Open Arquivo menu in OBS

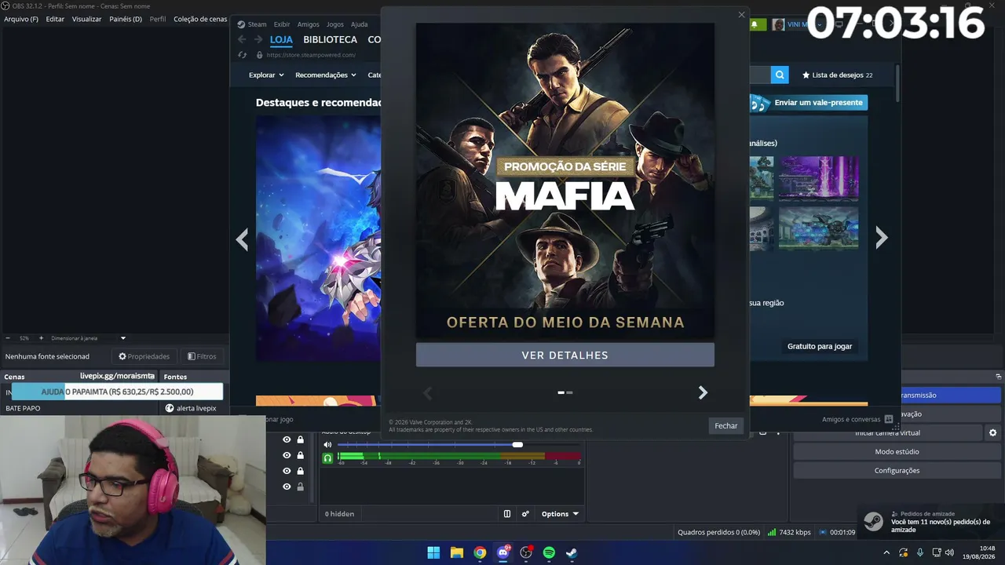pyautogui.click(x=21, y=19)
